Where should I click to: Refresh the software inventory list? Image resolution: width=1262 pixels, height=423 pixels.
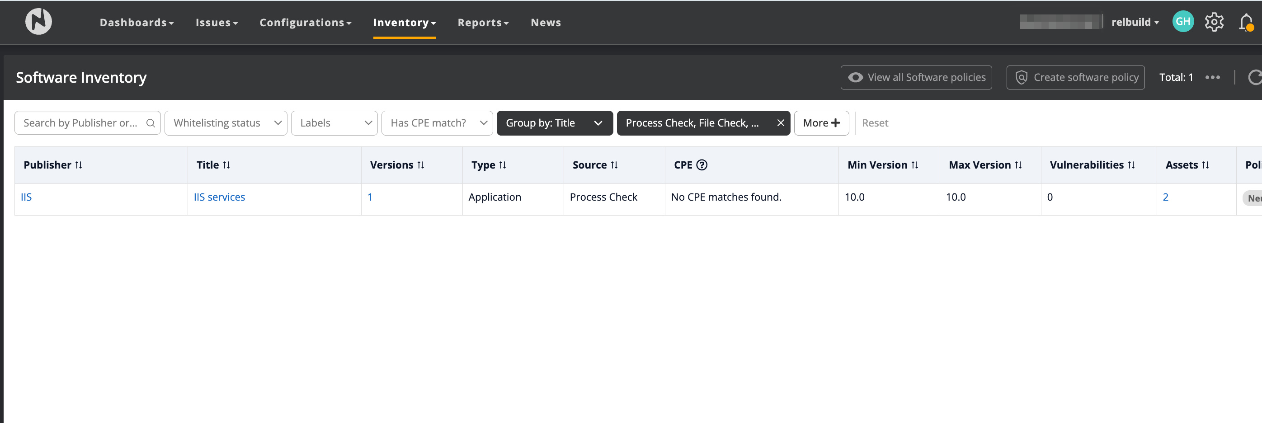[x=1254, y=77]
